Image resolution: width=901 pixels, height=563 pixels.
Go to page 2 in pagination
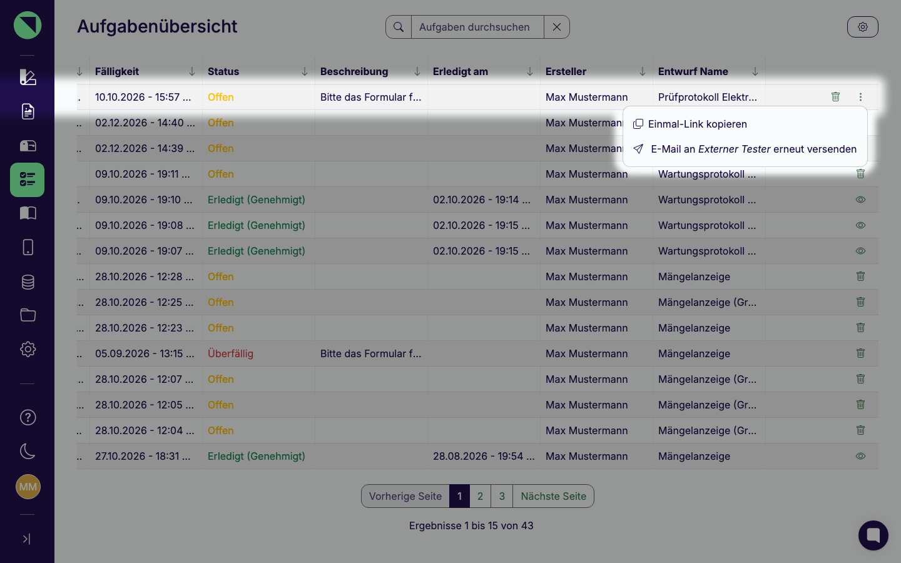point(481,496)
